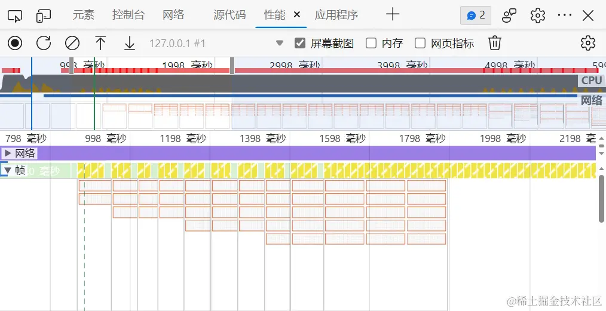Click the 1798 毫秒 detail ruler label
The image size is (606, 311).
(423, 138)
